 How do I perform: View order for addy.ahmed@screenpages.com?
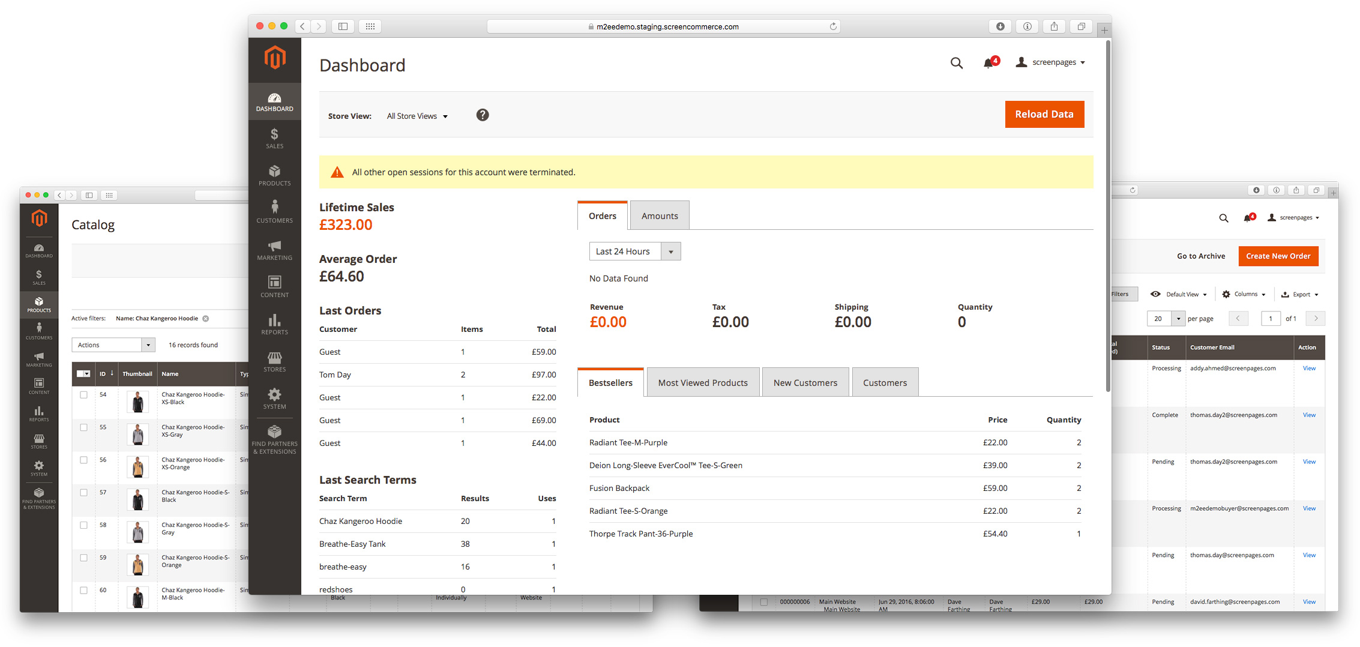(x=1309, y=369)
